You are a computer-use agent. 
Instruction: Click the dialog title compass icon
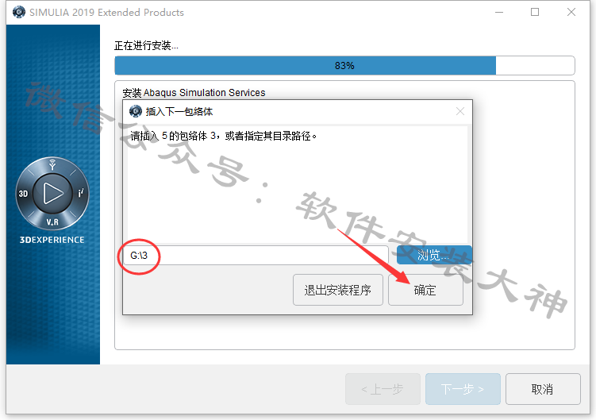click(136, 111)
